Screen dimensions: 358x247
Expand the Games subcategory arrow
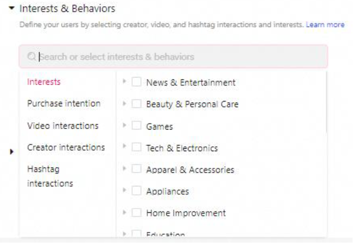tap(125, 126)
